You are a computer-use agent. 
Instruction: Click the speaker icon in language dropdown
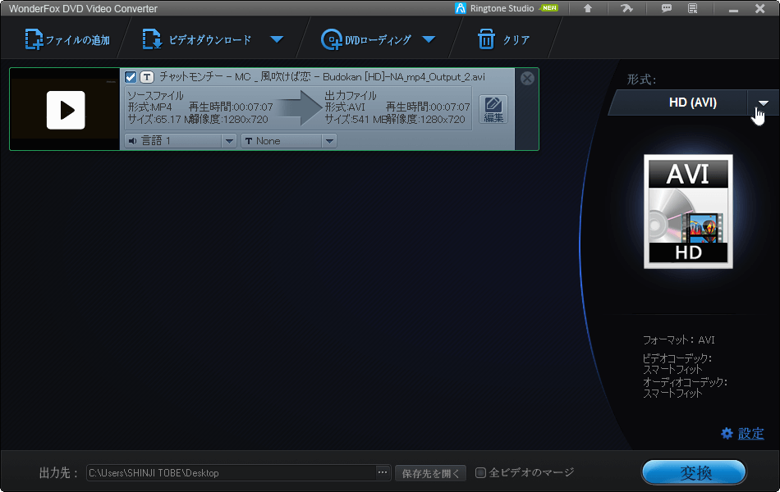(x=132, y=141)
